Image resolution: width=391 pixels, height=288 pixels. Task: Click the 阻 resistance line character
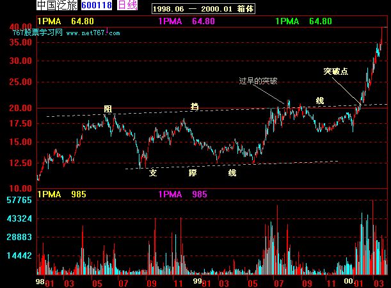click(x=108, y=109)
